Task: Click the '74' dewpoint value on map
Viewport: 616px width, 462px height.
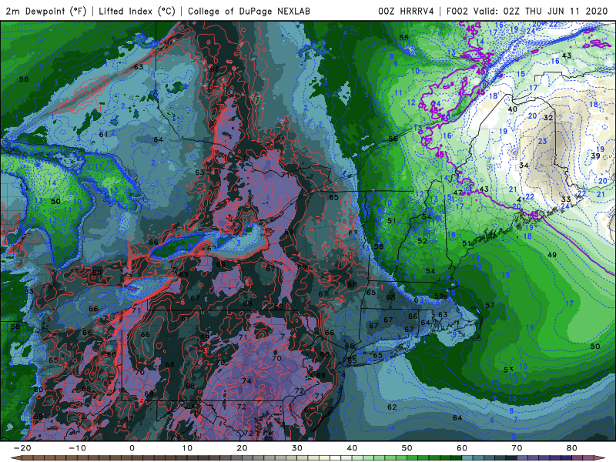Action: click(246, 380)
